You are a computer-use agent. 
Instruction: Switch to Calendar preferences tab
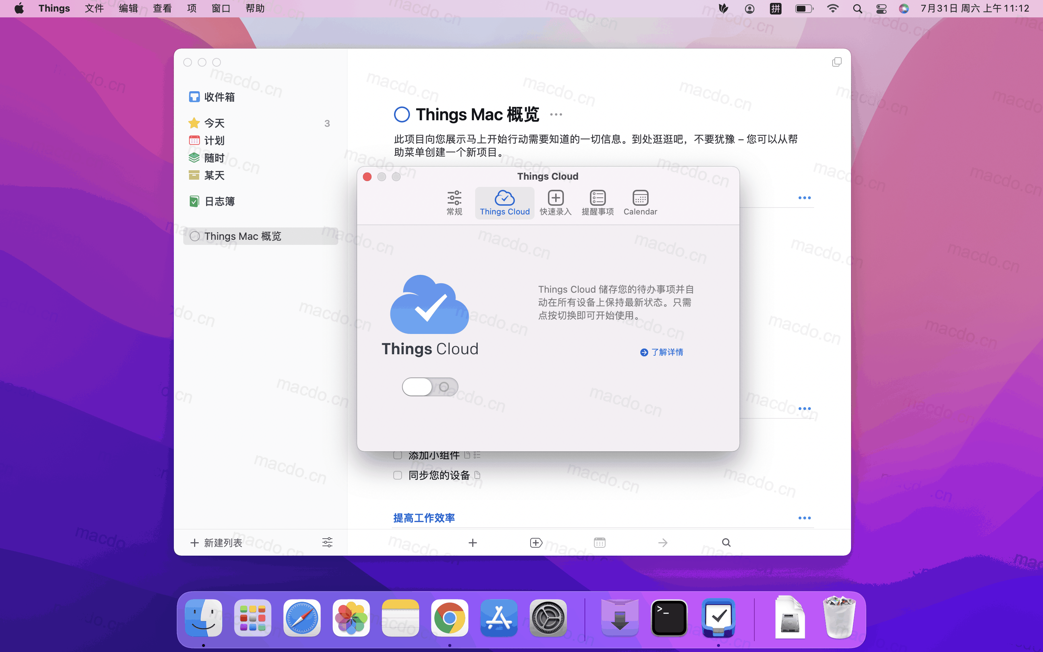pyautogui.click(x=640, y=203)
